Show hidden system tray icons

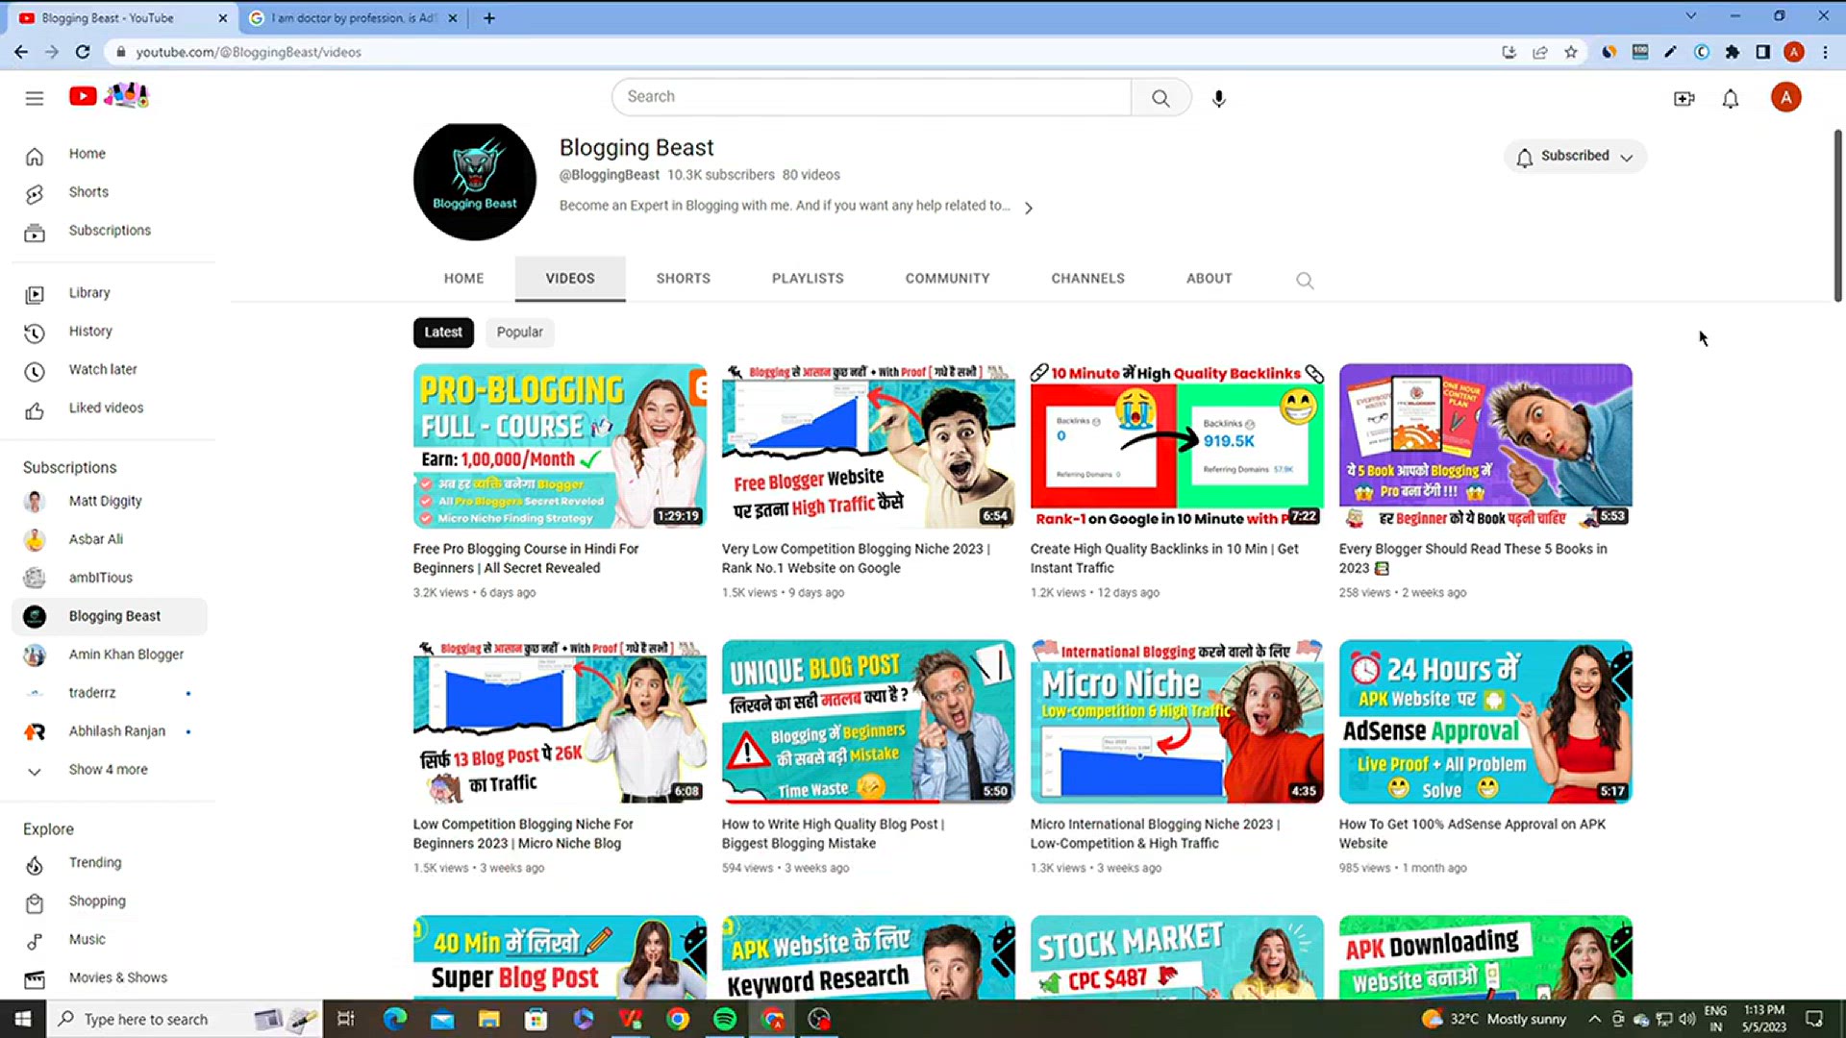click(1595, 1019)
